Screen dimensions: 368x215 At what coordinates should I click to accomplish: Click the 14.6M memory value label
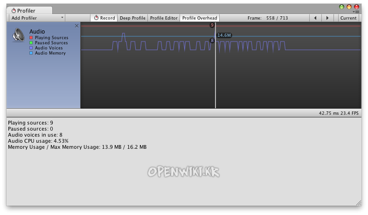pyautogui.click(x=224, y=35)
